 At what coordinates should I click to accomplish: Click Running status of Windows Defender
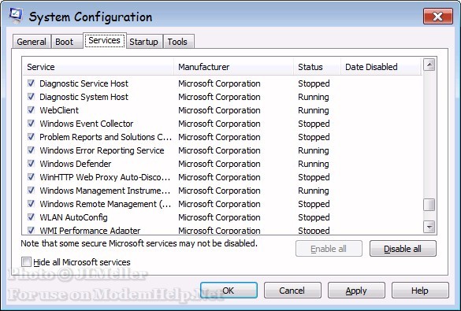coord(314,164)
